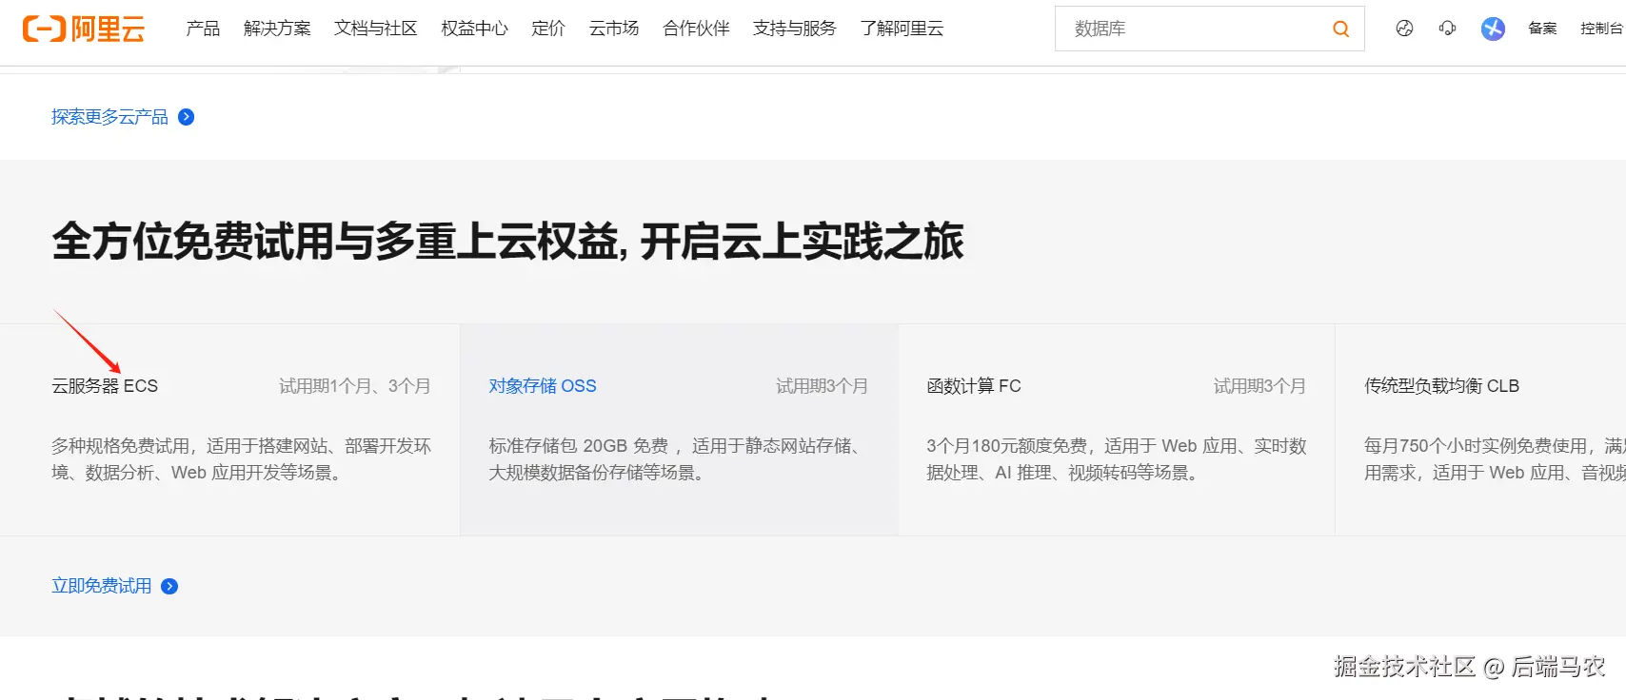Open the 云市场 menu item

pyautogui.click(x=614, y=29)
